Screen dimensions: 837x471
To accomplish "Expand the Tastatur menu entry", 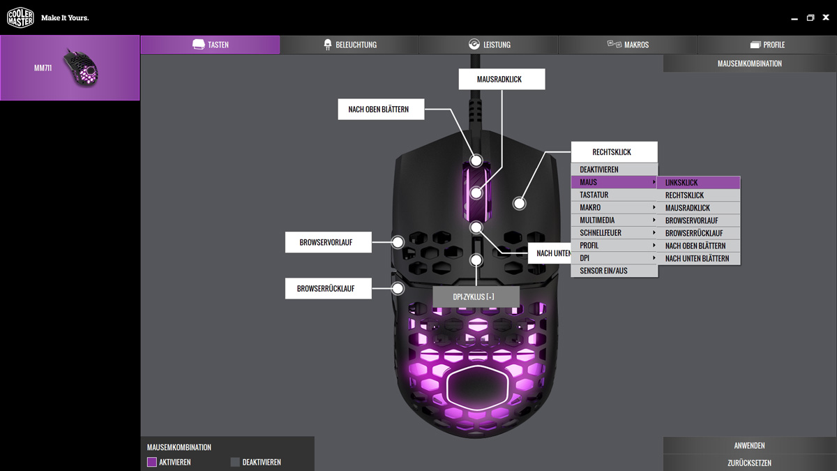I will pyautogui.click(x=614, y=195).
